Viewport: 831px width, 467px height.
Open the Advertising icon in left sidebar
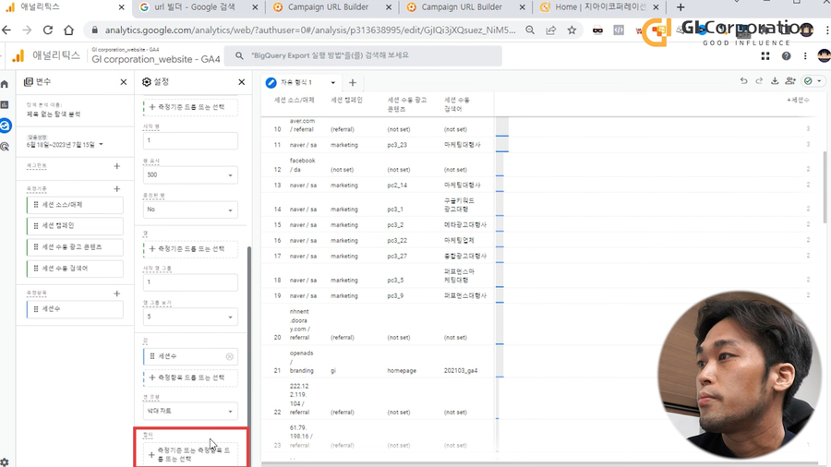(x=5, y=147)
